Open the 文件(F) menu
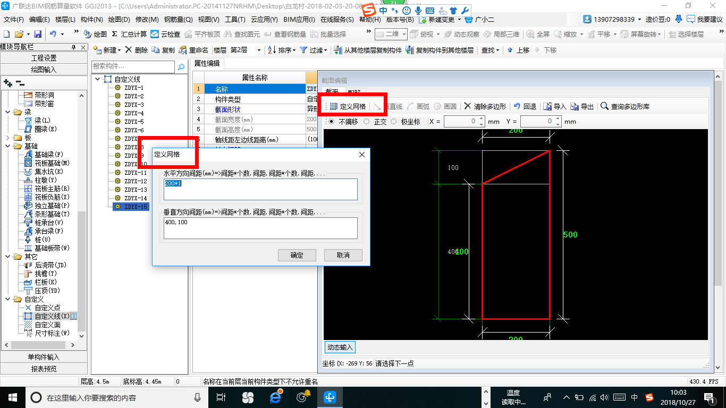 14,20
